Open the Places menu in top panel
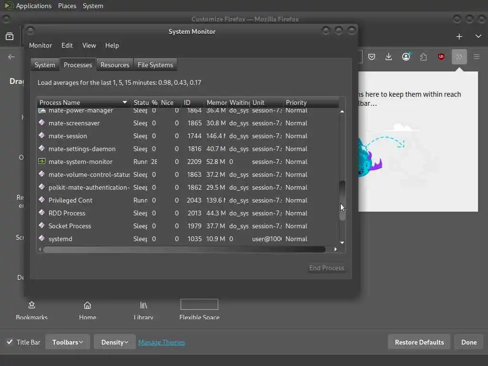 point(67,6)
